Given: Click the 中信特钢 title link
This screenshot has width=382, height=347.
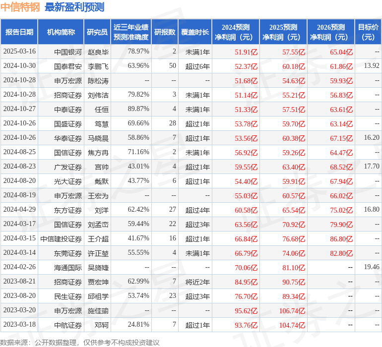Looking at the screenshot, I should (20, 7).
